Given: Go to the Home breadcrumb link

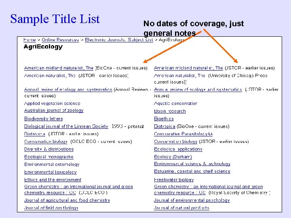Looking at the screenshot, I should tap(30, 40).
